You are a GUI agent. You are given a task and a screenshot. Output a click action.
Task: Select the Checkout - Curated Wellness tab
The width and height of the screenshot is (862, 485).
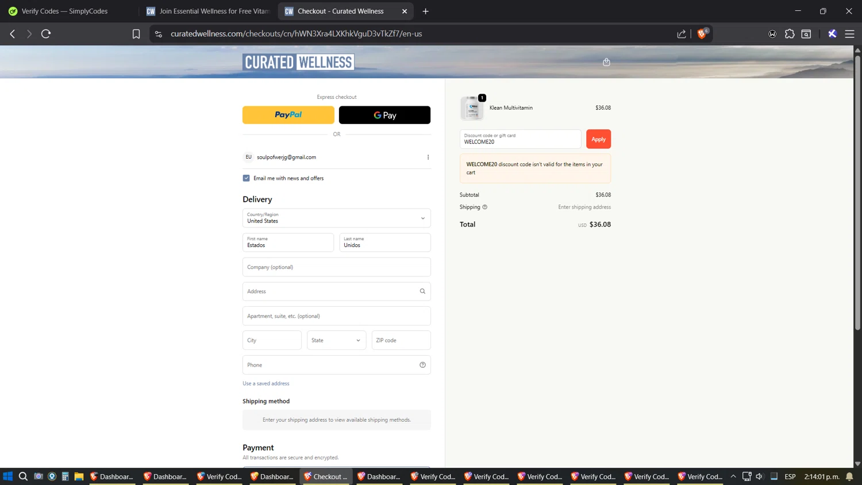tap(346, 11)
